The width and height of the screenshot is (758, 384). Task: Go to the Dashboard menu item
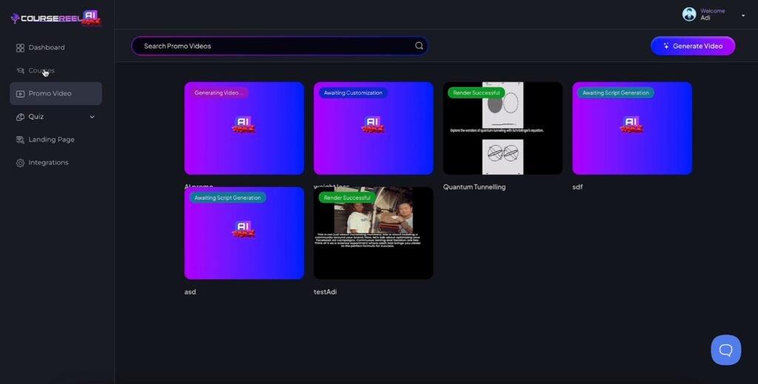pyautogui.click(x=46, y=48)
